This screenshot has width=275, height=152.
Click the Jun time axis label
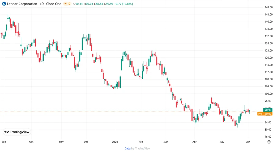pyautogui.click(x=248, y=142)
